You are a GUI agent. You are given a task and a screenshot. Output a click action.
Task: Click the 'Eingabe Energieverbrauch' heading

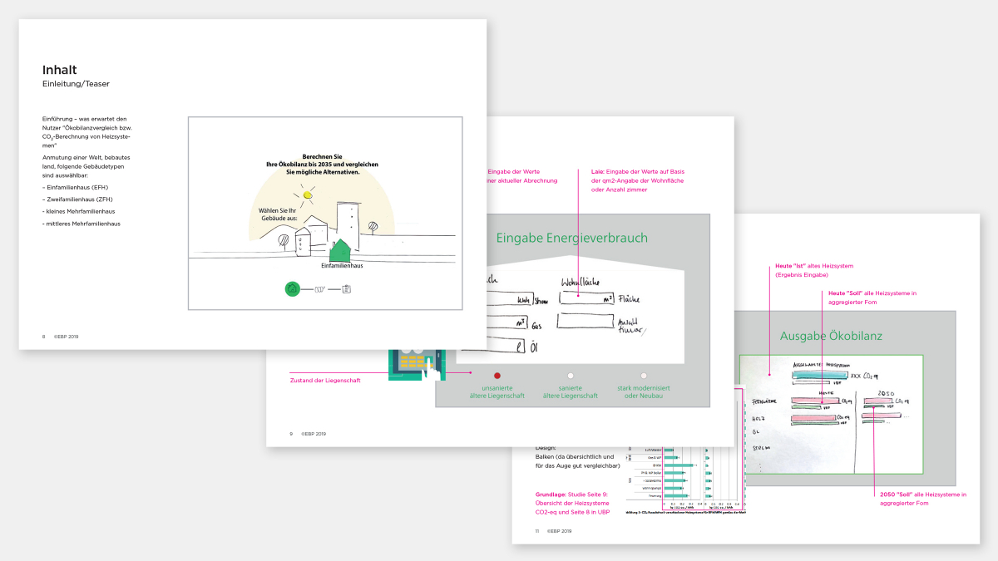pos(571,239)
